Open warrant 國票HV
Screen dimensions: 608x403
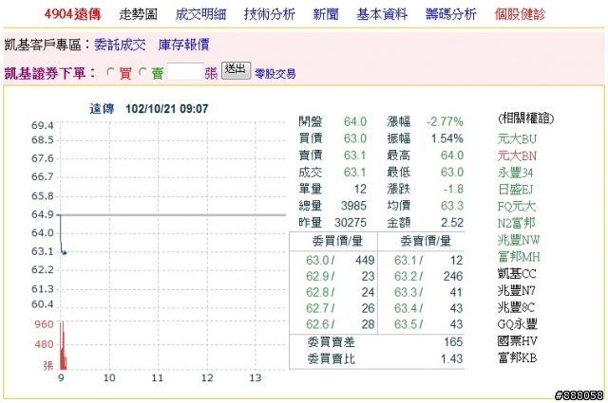pyautogui.click(x=517, y=341)
